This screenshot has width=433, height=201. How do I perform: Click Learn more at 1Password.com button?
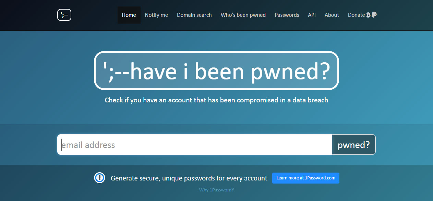point(306,178)
